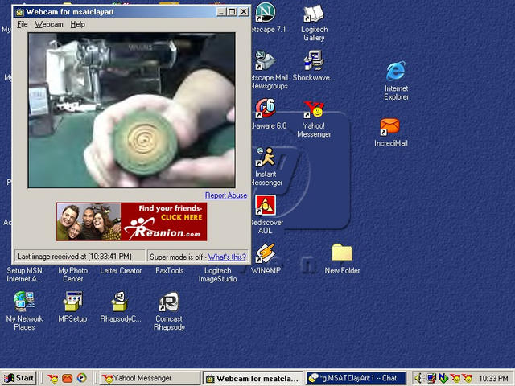
Task: Click the 10:33 PM system clock
Action: pyautogui.click(x=493, y=379)
